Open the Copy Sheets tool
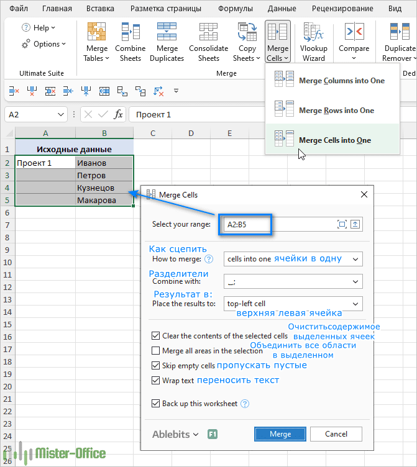The width and height of the screenshot is (417, 467). tap(247, 42)
